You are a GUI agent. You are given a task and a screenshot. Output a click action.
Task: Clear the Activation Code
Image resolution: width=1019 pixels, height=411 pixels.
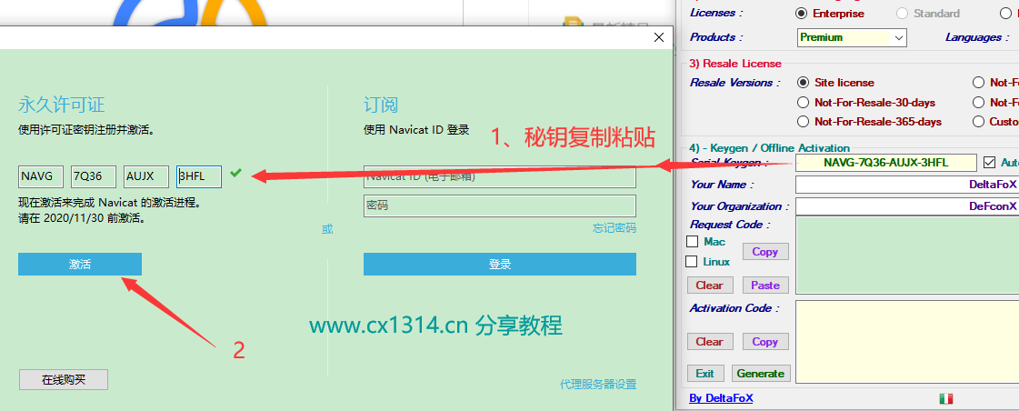click(710, 341)
